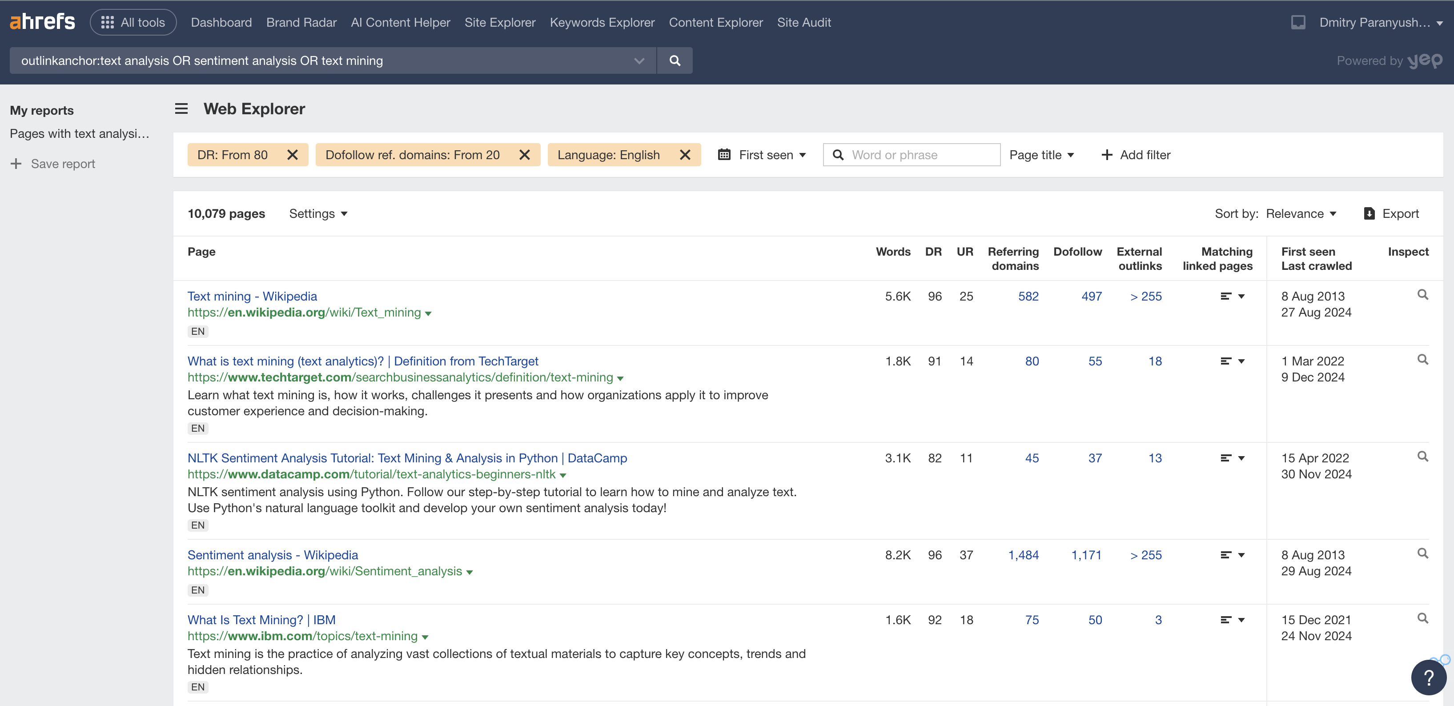Screen dimensions: 1454x706
Task: Switch to Keywords Explorer
Action: tap(602, 22)
